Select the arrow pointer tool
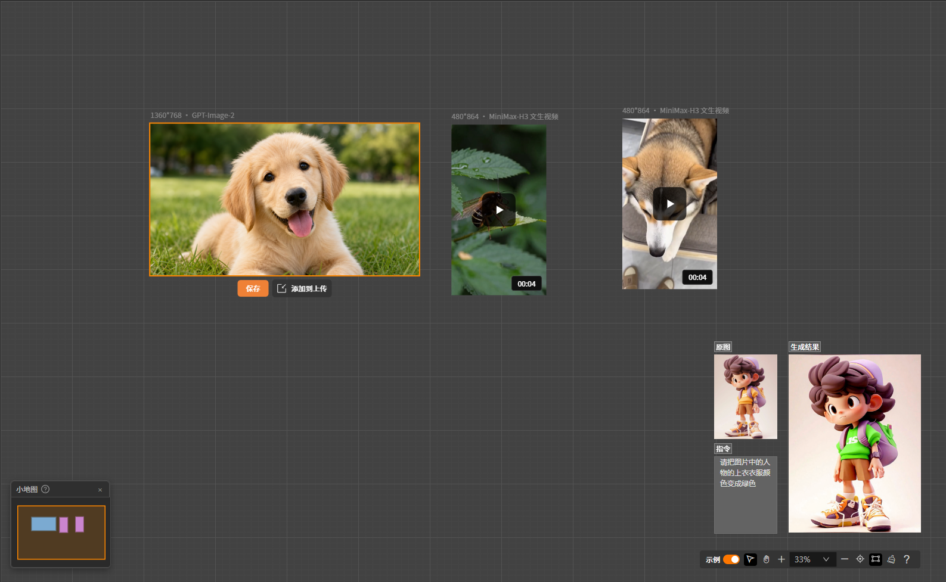 750,559
